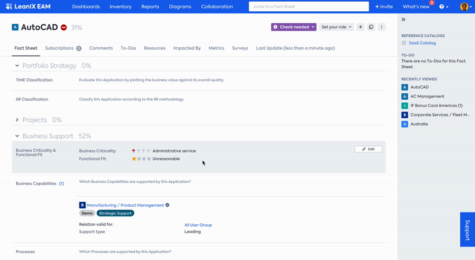
Task: Switch to the Impacted By tab
Action: coord(187,48)
